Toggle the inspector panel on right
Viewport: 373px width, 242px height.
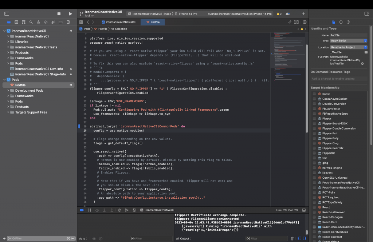click(367, 14)
